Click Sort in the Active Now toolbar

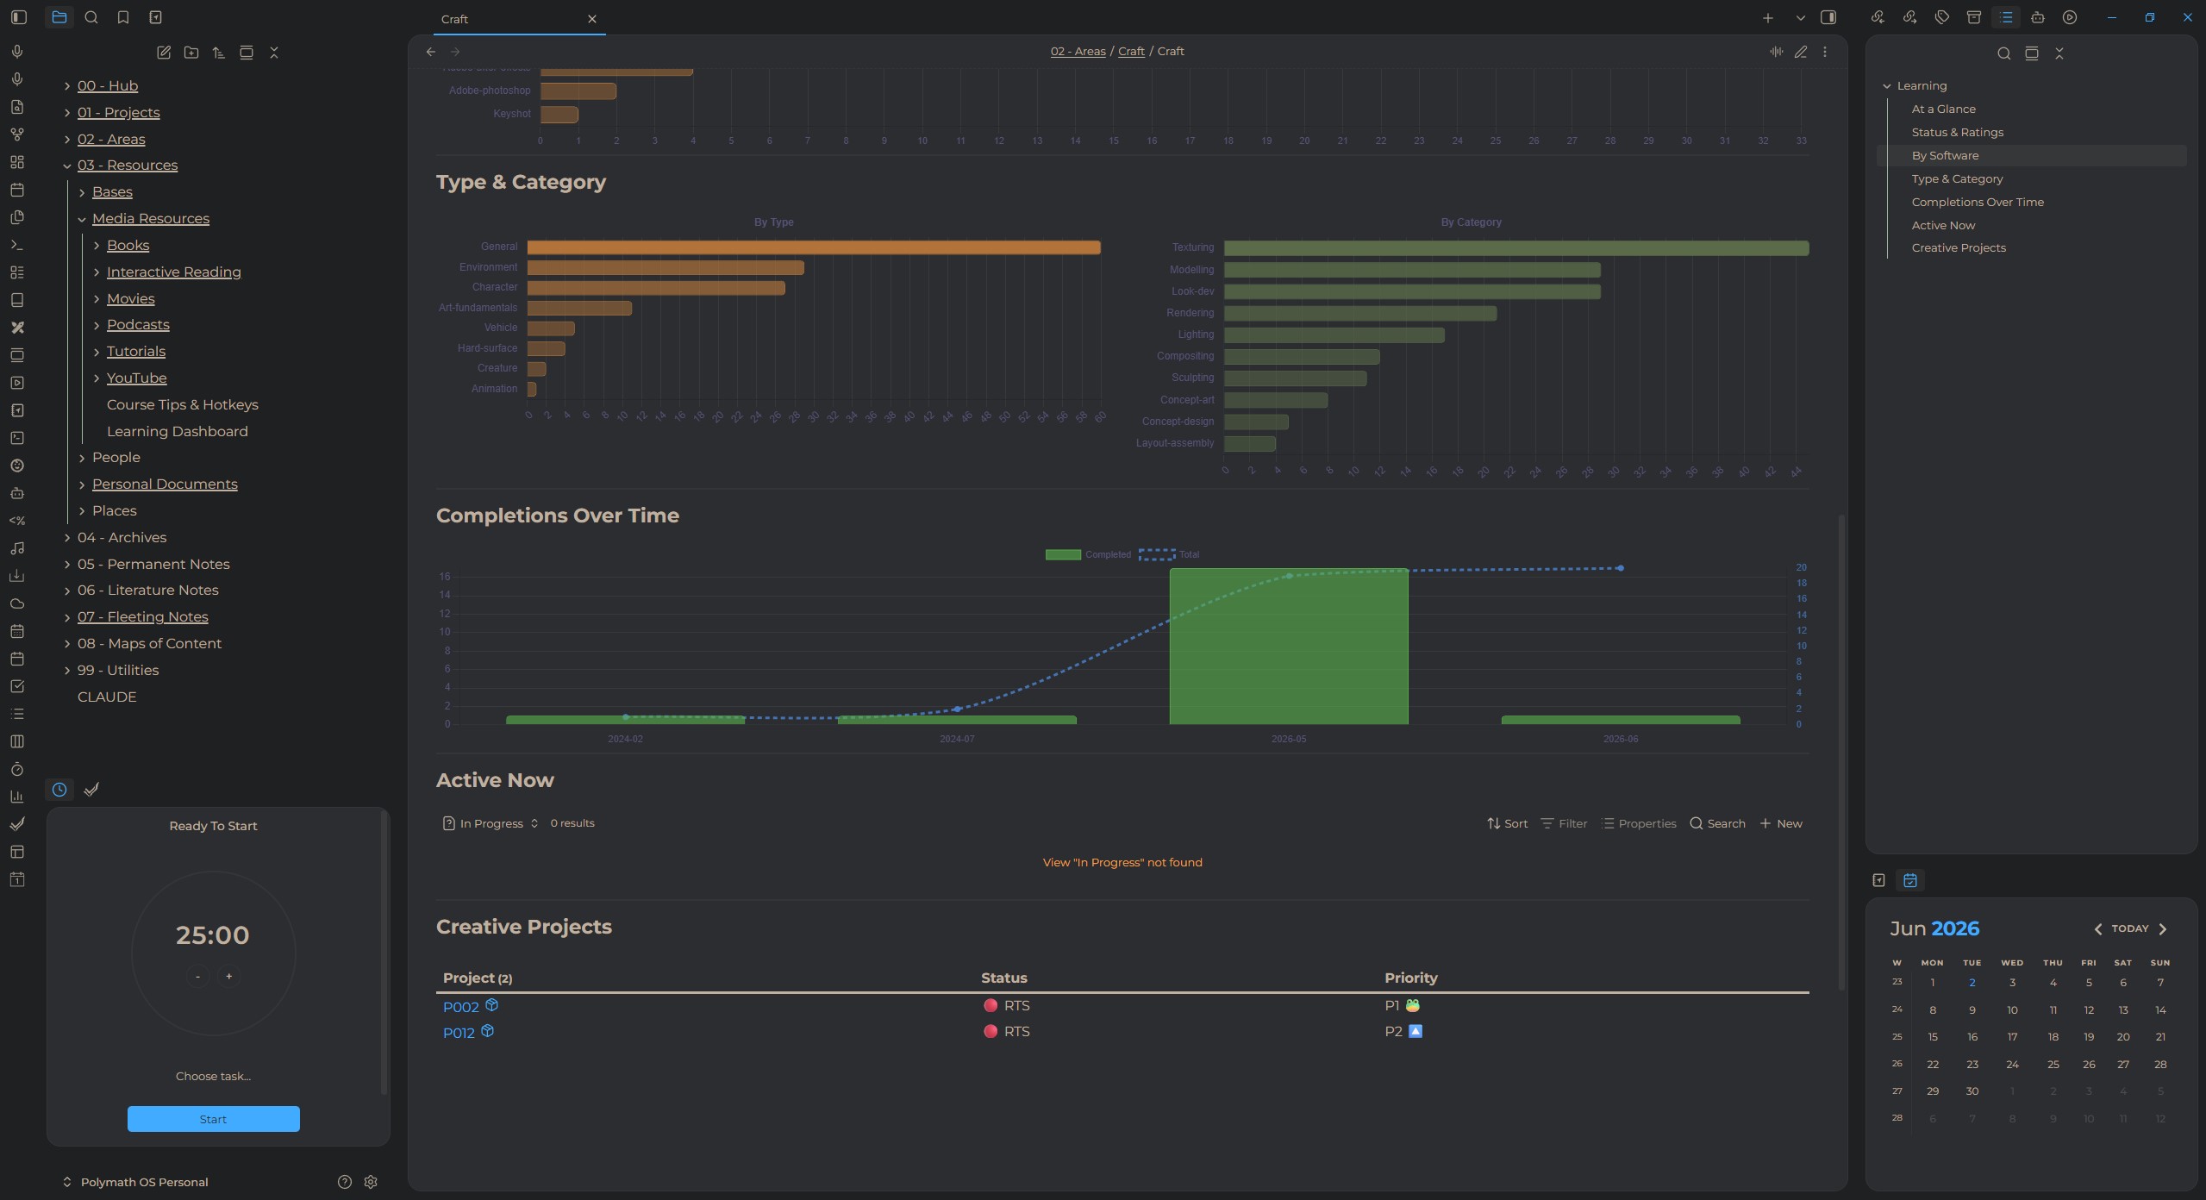pyautogui.click(x=1507, y=823)
